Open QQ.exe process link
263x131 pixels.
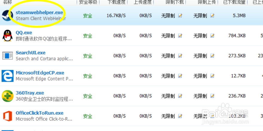coord(24,32)
